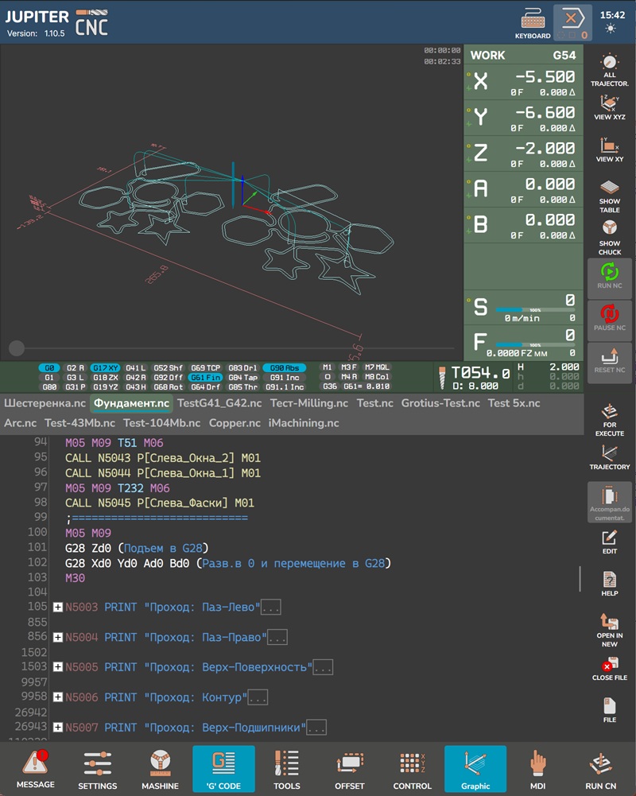This screenshot has height=796, width=636.
Task: Open the on-screen keyboard
Action: 532,21
